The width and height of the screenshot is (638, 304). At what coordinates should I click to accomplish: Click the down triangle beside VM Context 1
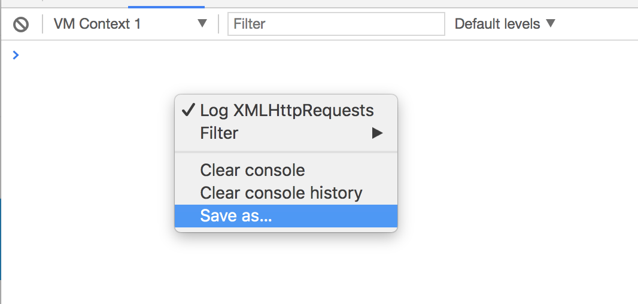pos(202,23)
